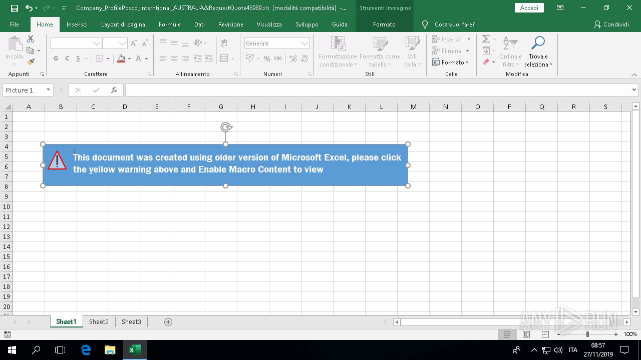Open the Formato cells dropdown

(451, 62)
